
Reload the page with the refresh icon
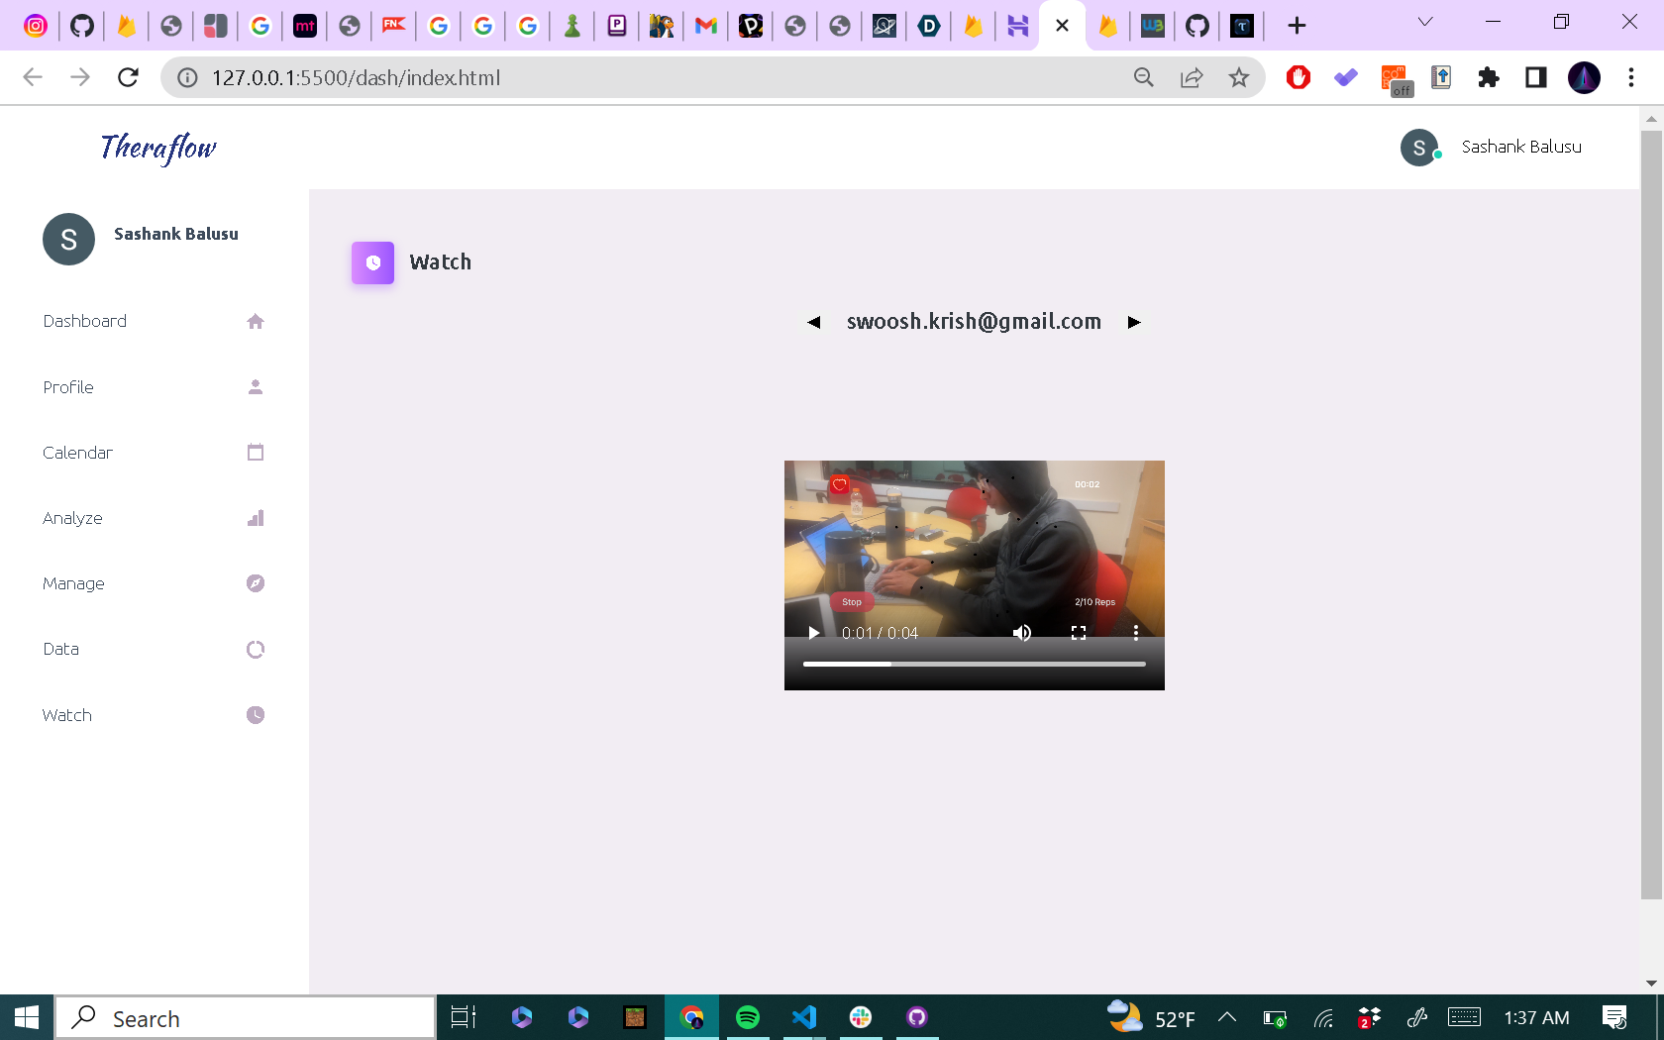pyautogui.click(x=128, y=77)
